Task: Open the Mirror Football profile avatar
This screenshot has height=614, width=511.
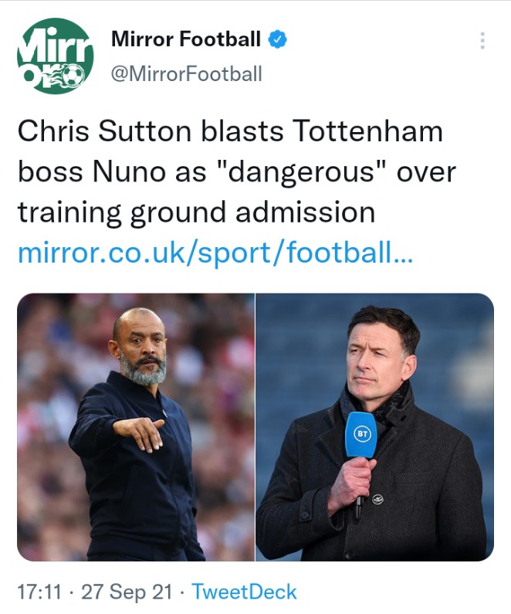Action: point(55,56)
